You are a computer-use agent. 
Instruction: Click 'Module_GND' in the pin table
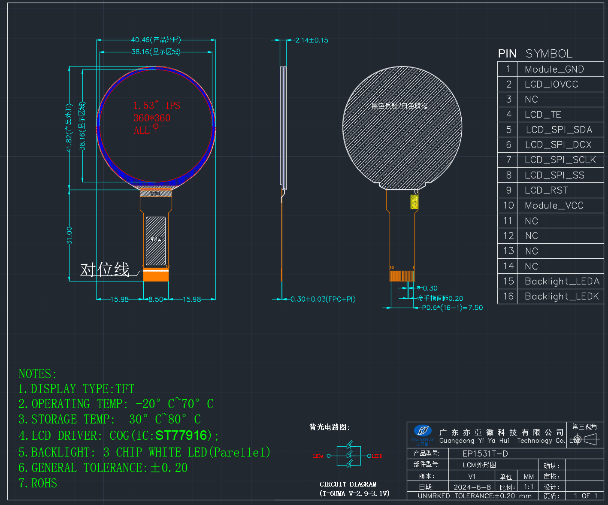(554, 70)
